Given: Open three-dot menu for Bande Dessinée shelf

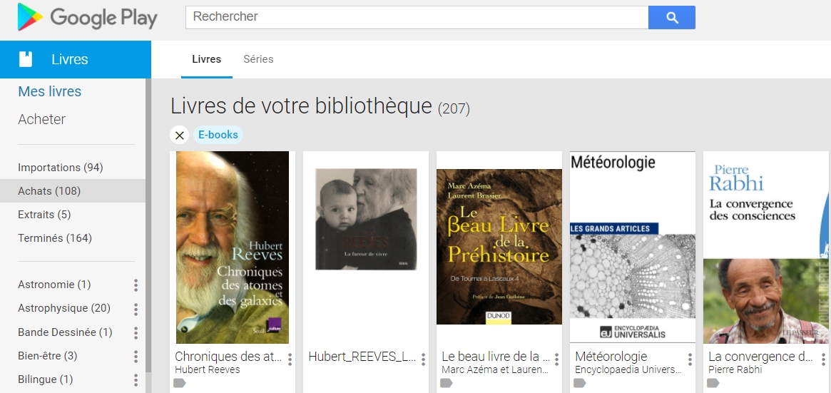Looking at the screenshot, I should (136, 332).
